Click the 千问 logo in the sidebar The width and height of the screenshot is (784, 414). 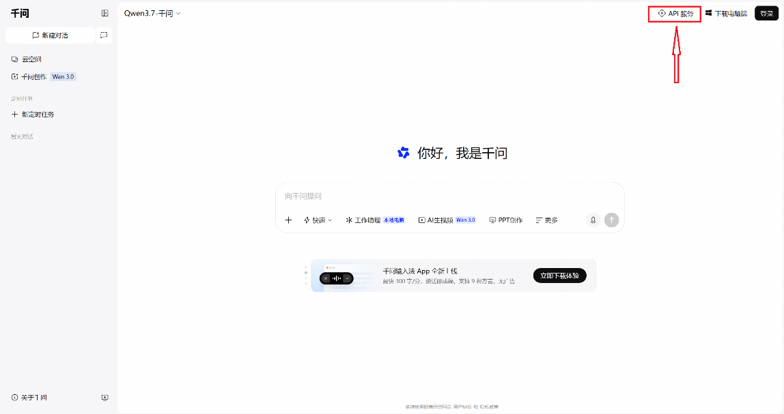coord(20,14)
